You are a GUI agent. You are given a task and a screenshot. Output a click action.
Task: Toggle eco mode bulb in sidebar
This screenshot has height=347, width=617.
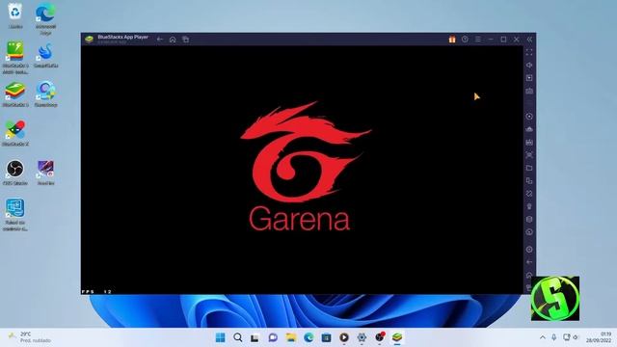point(529,206)
